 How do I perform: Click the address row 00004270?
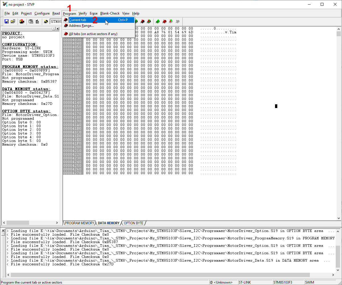pos(72,173)
